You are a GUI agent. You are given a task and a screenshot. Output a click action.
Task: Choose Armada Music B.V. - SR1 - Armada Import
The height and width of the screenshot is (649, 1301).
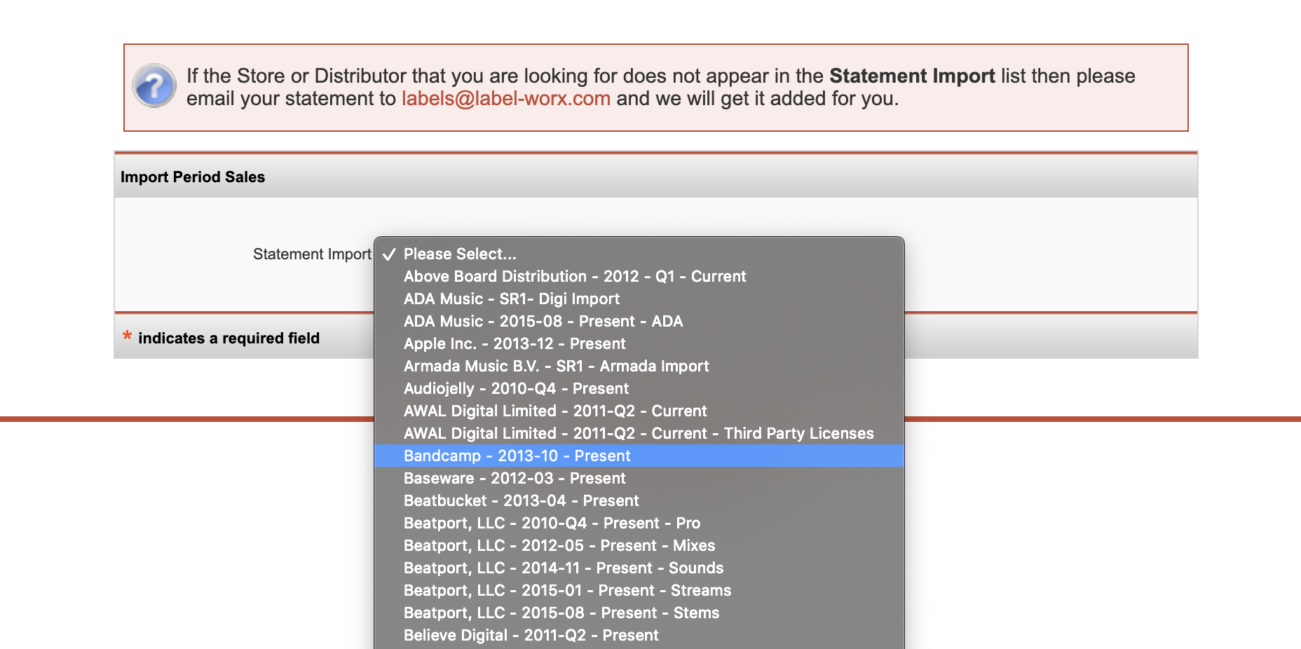tap(639, 366)
